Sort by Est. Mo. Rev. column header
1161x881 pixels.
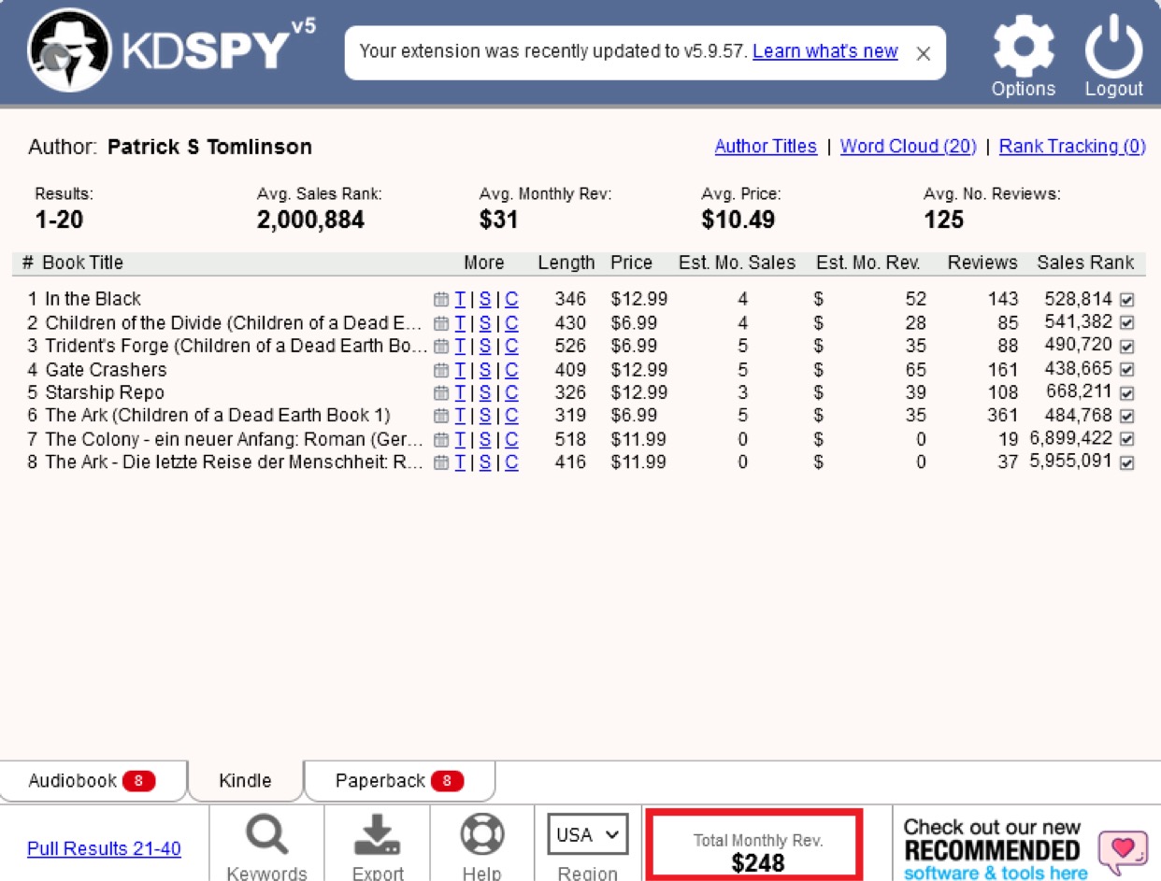click(868, 263)
